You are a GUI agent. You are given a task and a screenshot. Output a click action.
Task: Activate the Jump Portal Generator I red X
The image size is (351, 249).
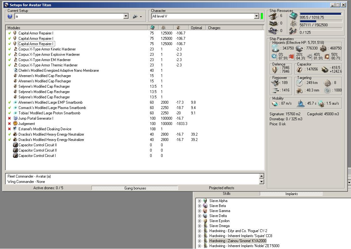pos(9,118)
